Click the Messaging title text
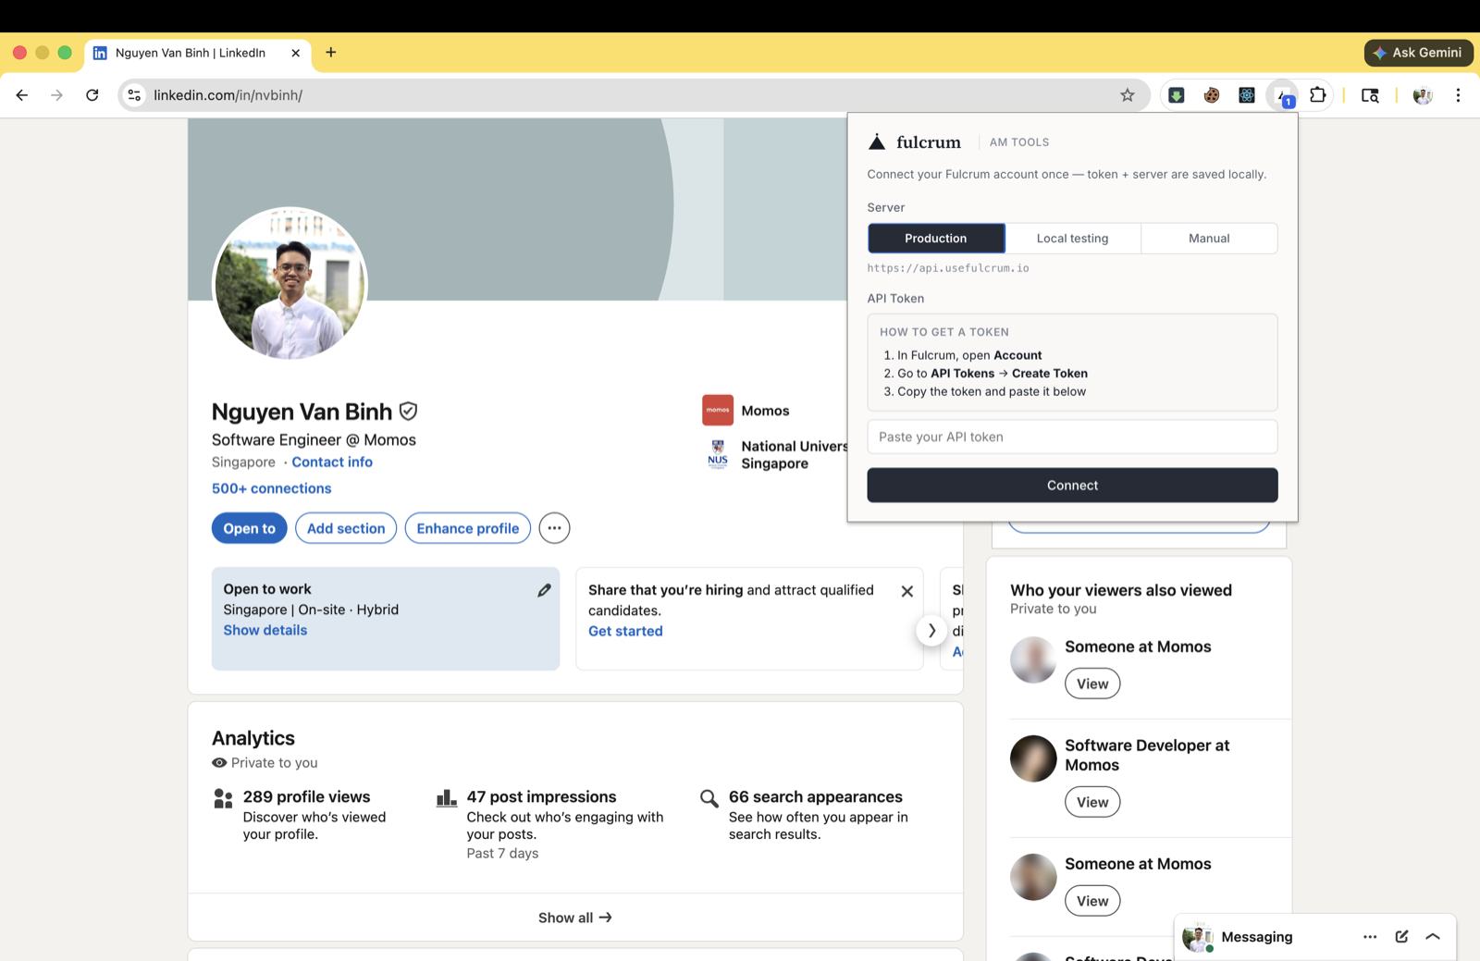Image resolution: width=1480 pixels, height=961 pixels. (1257, 937)
